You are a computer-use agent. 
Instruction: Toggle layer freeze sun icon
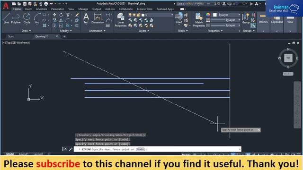tap(134, 15)
